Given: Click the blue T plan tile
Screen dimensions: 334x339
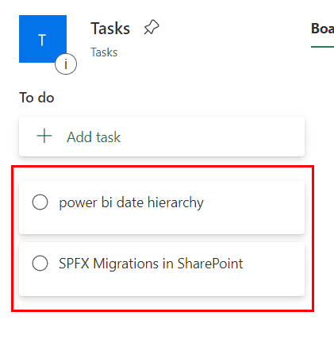Looking at the screenshot, I should pos(43,39).
